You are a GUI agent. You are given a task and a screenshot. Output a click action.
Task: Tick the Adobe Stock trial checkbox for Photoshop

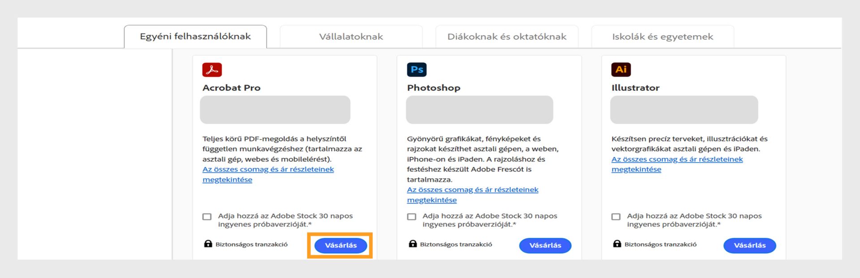(x=412, y=217)
